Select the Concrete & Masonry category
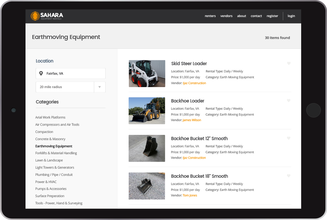Image resolution: width=327 pixels, height=220 pixels. [50, 139]
